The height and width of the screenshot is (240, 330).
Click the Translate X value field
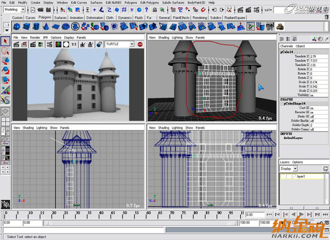[318, 56]
